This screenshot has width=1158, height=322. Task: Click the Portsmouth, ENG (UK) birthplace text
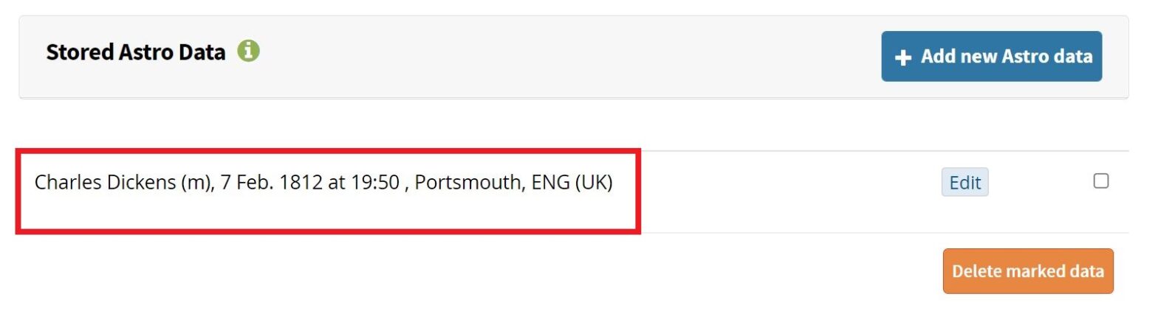513,183
